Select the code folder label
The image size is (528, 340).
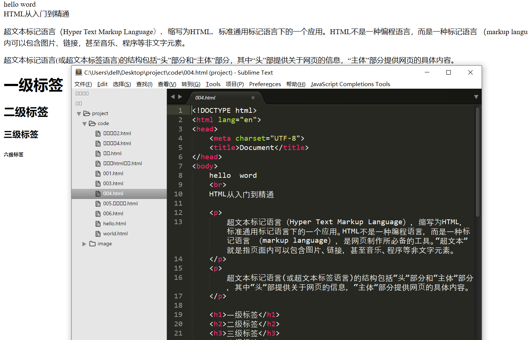pos(103,123)
